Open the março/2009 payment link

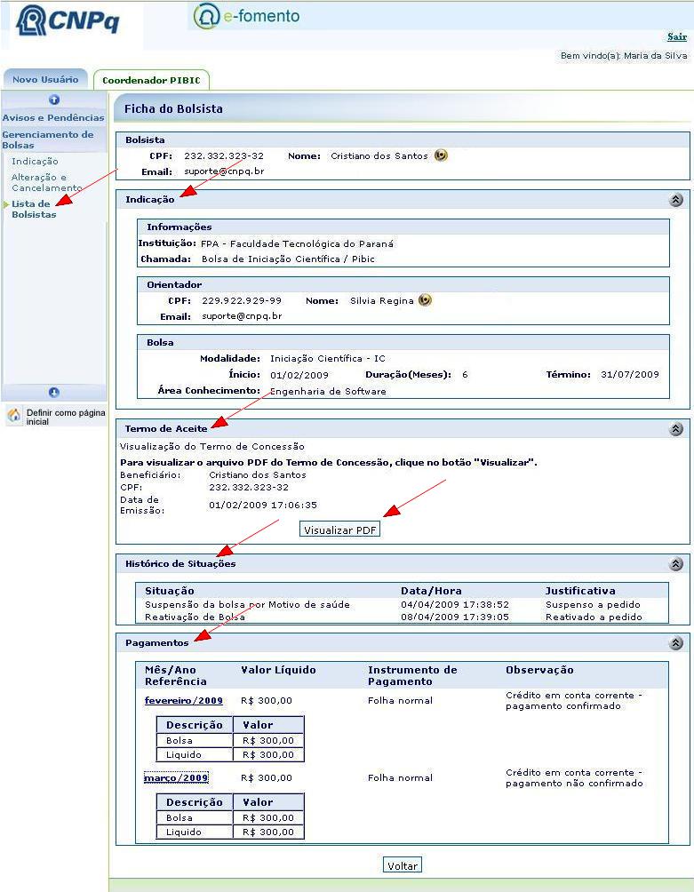click(176, 778)
